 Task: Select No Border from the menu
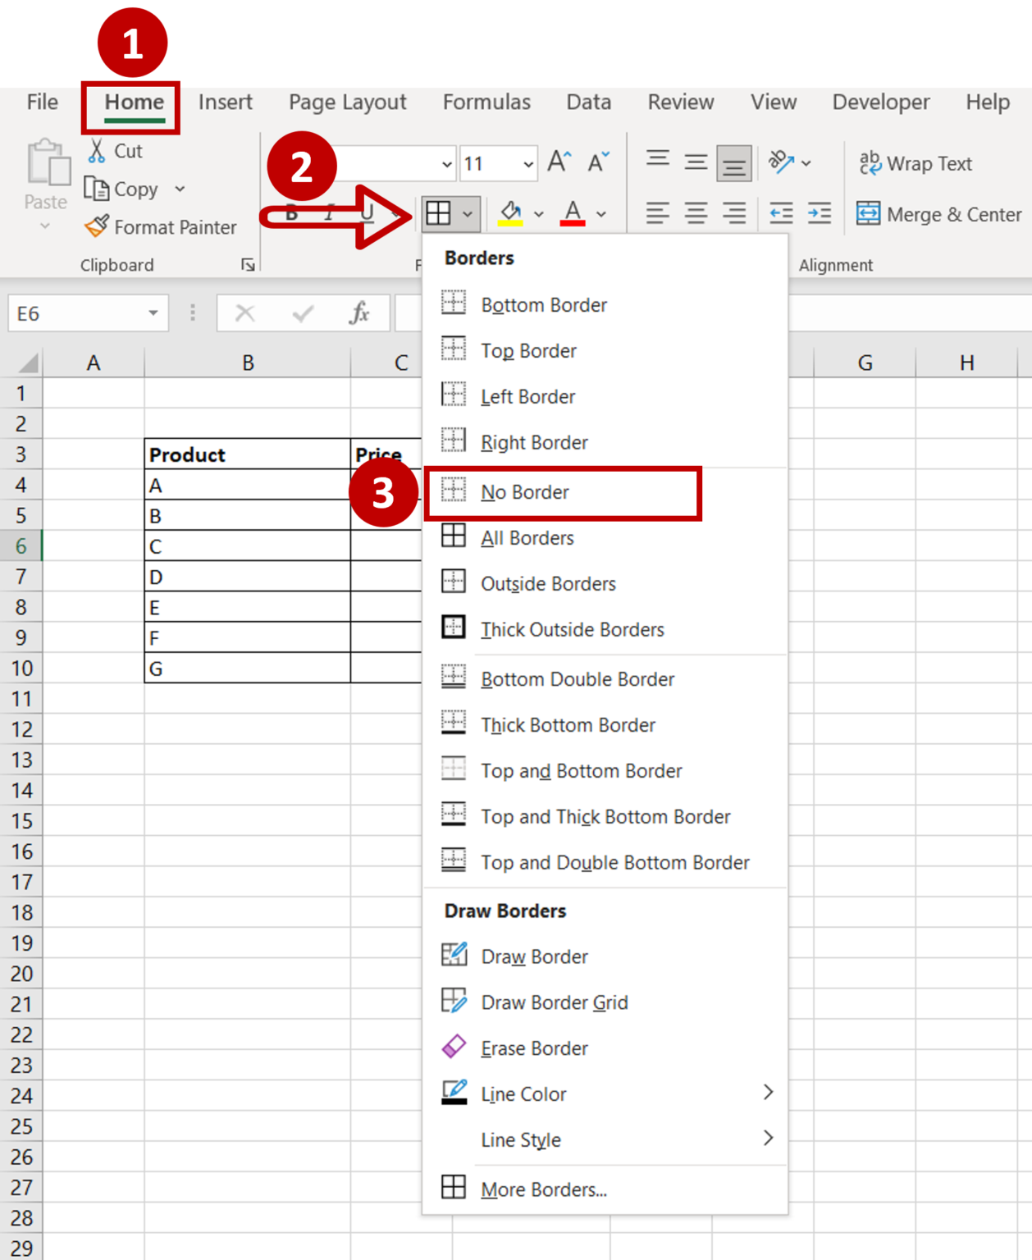pyautogui.click(x=525, y=491)
